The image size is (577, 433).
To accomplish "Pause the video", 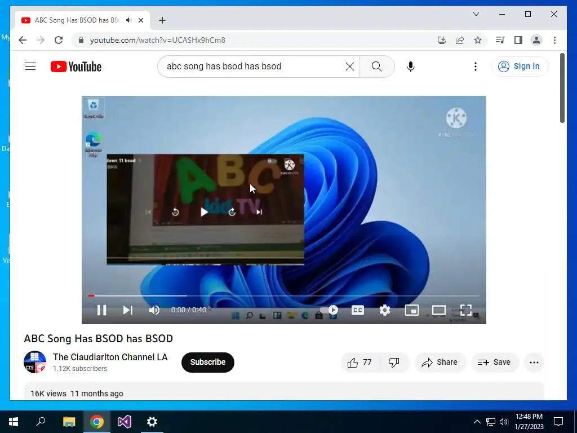I will point(101,310).
